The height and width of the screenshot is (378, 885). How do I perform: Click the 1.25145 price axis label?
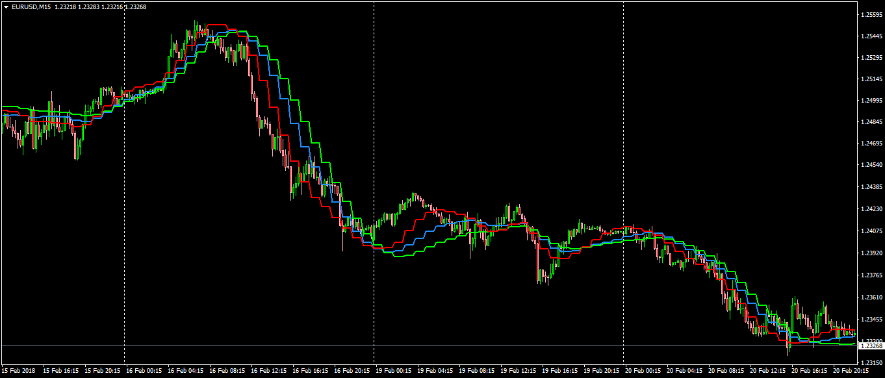pos(871,79)
